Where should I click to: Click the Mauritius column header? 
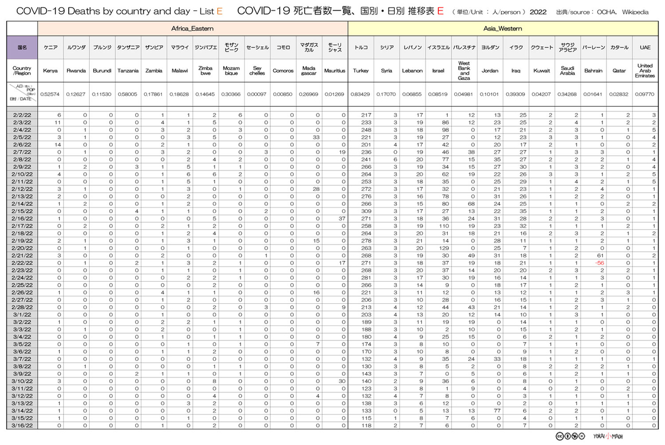coord(335,71)
